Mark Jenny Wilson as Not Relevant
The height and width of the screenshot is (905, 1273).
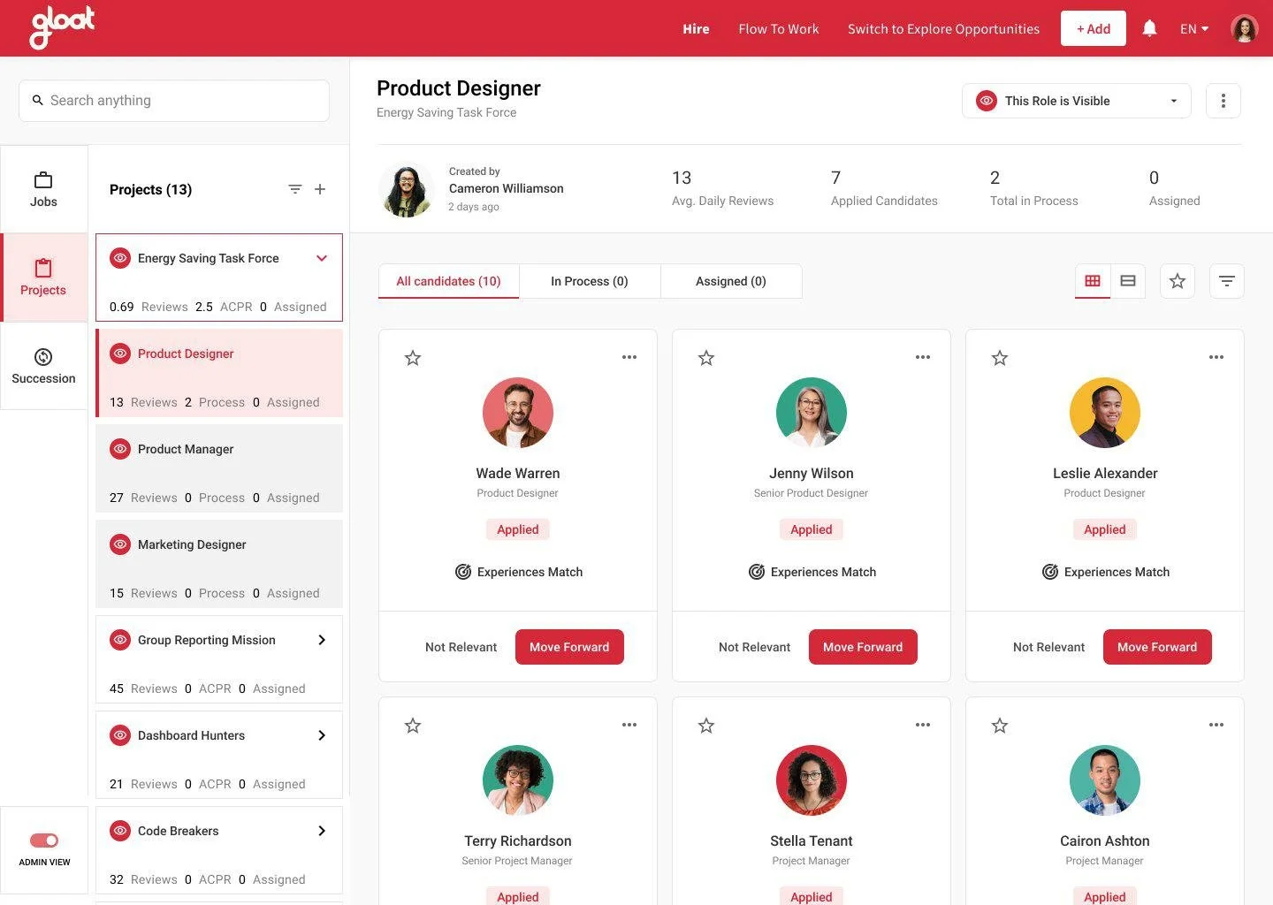point(754,647)
